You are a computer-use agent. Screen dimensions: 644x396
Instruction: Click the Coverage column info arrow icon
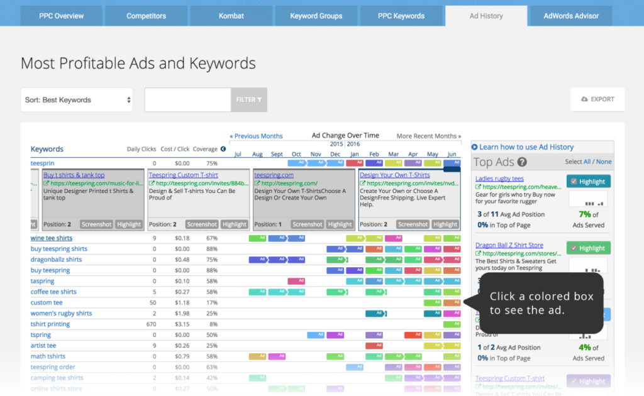(x=223, y=149)
